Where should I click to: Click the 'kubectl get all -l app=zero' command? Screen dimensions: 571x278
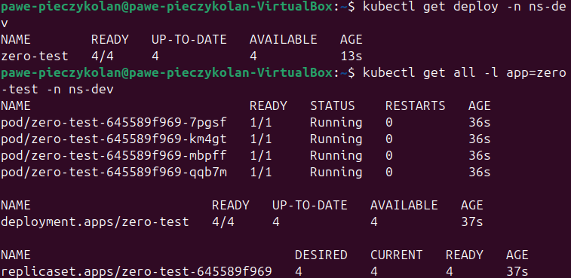(x=464, y=73)
